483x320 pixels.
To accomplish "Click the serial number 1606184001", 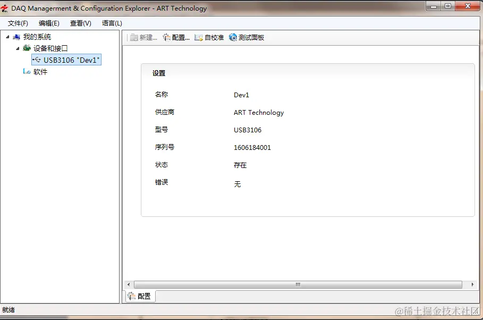I will click(x=252, y=148).
